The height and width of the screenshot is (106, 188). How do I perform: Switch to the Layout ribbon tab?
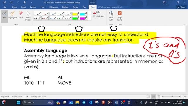(x=42, y=7)
